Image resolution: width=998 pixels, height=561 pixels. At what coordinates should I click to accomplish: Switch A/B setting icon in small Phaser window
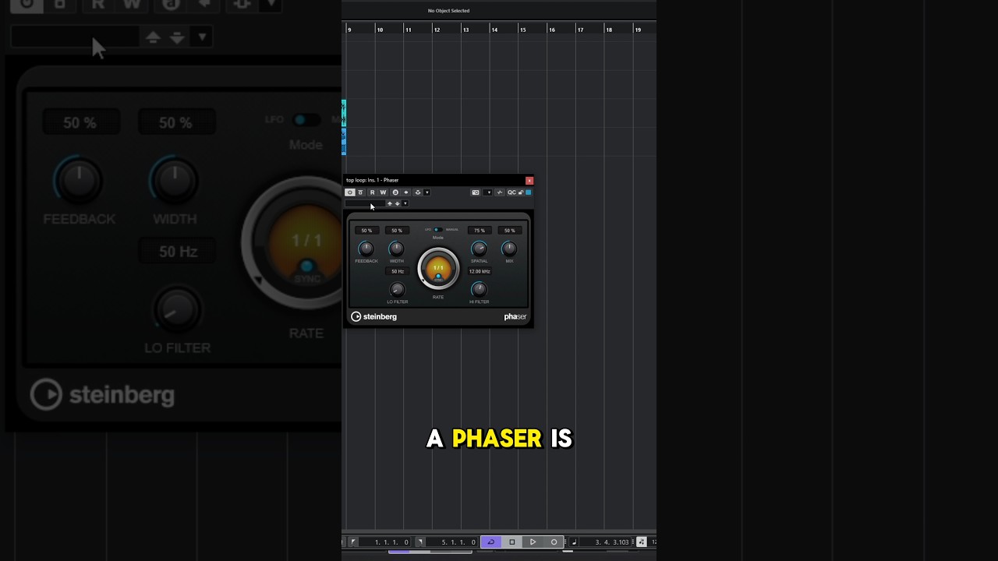395,192
